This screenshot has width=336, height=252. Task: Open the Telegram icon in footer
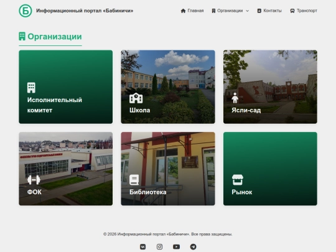(x=193, y=247)
